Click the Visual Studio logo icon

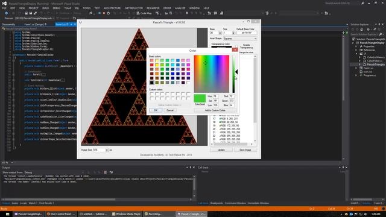tap(4, 3)
